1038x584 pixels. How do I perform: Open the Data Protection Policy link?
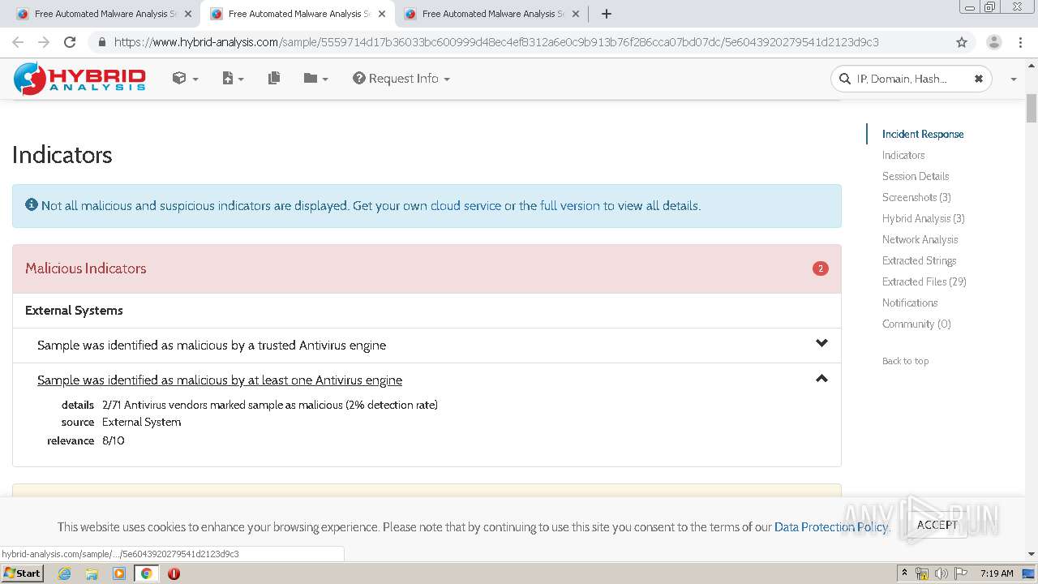pos(831,527)
